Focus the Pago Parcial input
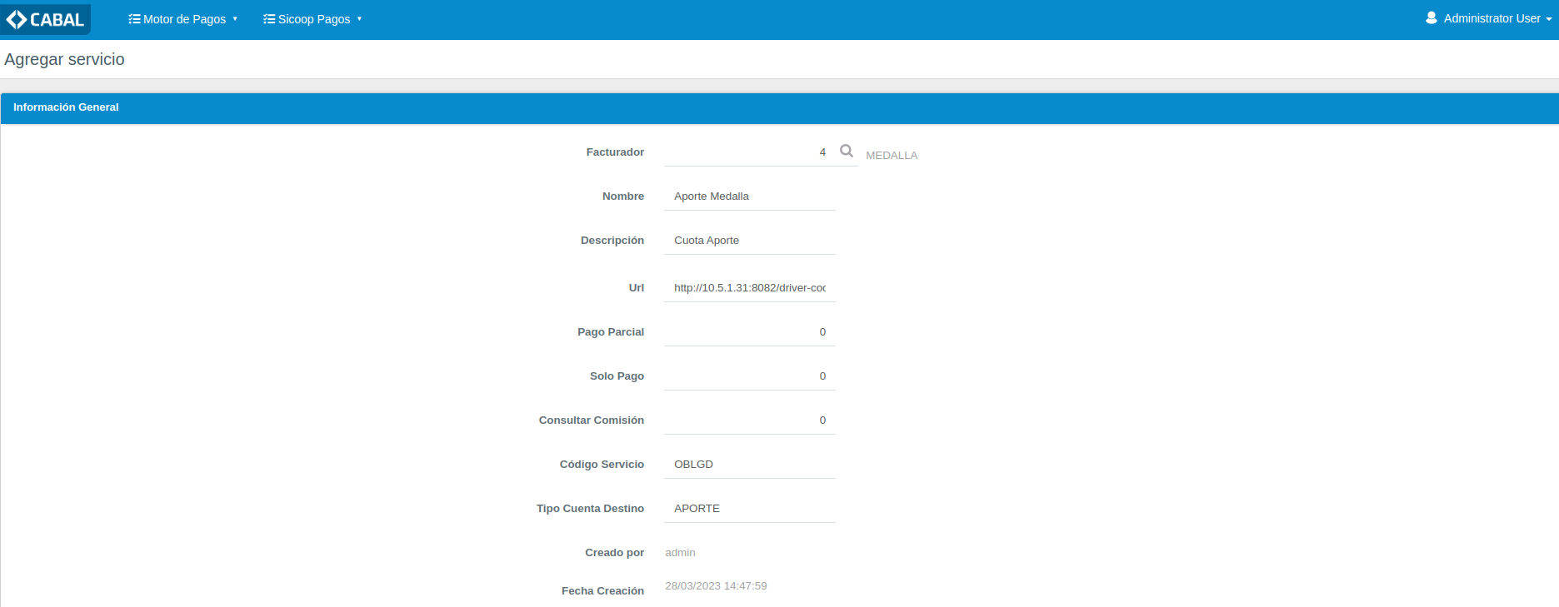 tap(749, 332)
